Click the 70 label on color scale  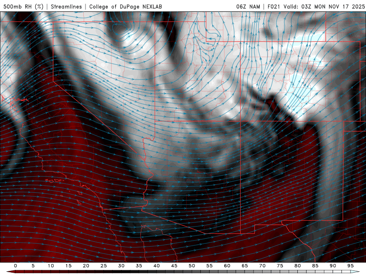[x=262, y=266]
